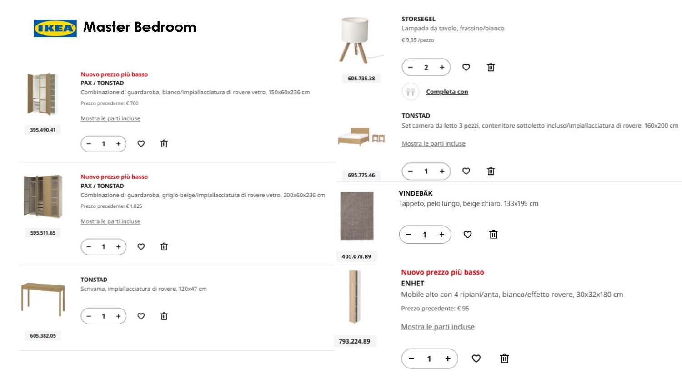Image resolution: width=682 pixels, height=383 pixels.
Task: Increase VINDEBÄK rug quantity
Action: click(x=441, y=235)
